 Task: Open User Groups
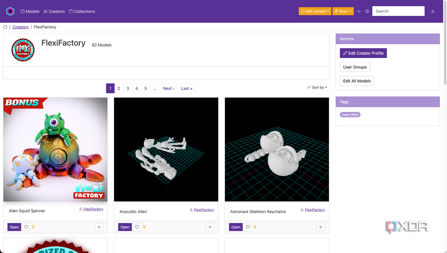pyautogui.click(x=355, y=67)
